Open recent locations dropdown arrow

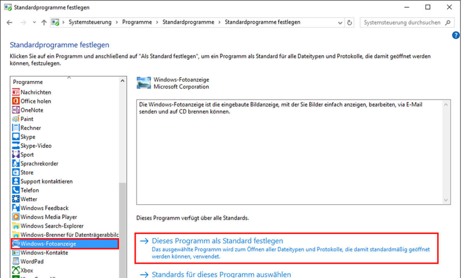[34, 22]
